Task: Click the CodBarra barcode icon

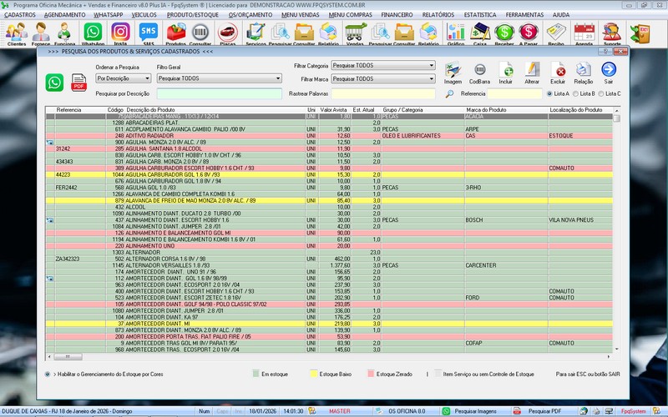Action: coord(479,70)
